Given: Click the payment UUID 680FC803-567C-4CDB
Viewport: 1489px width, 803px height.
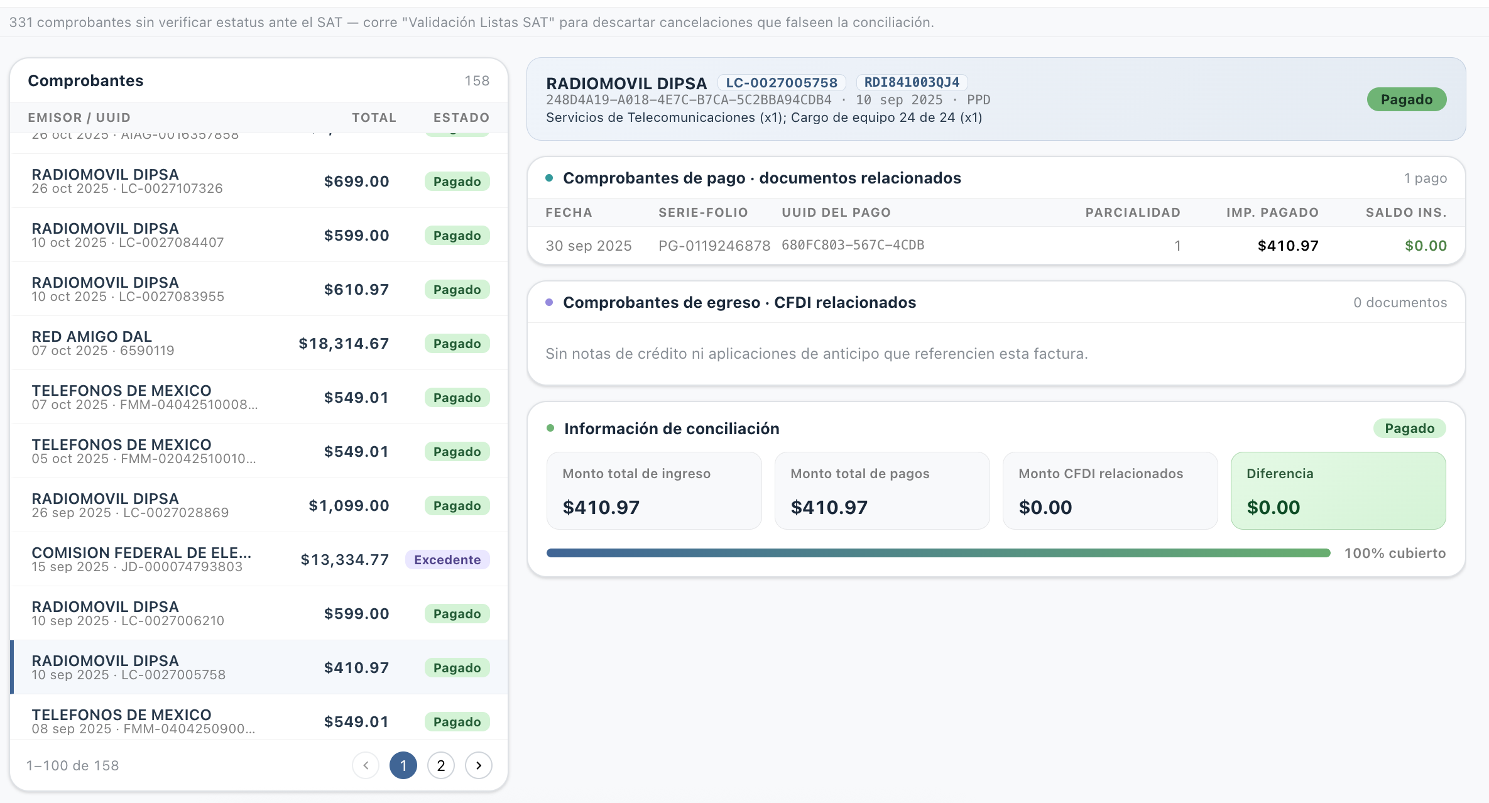Looking at the screenshot, I should [853, 245].
